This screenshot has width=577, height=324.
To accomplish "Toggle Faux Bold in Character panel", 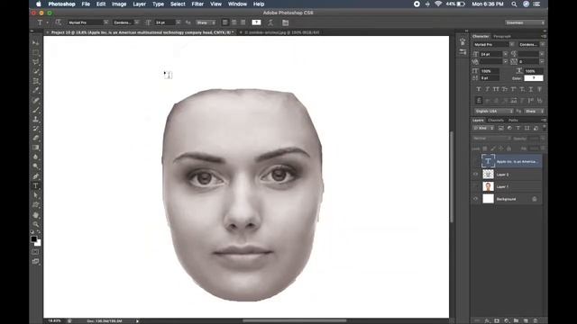I will 479,89.
